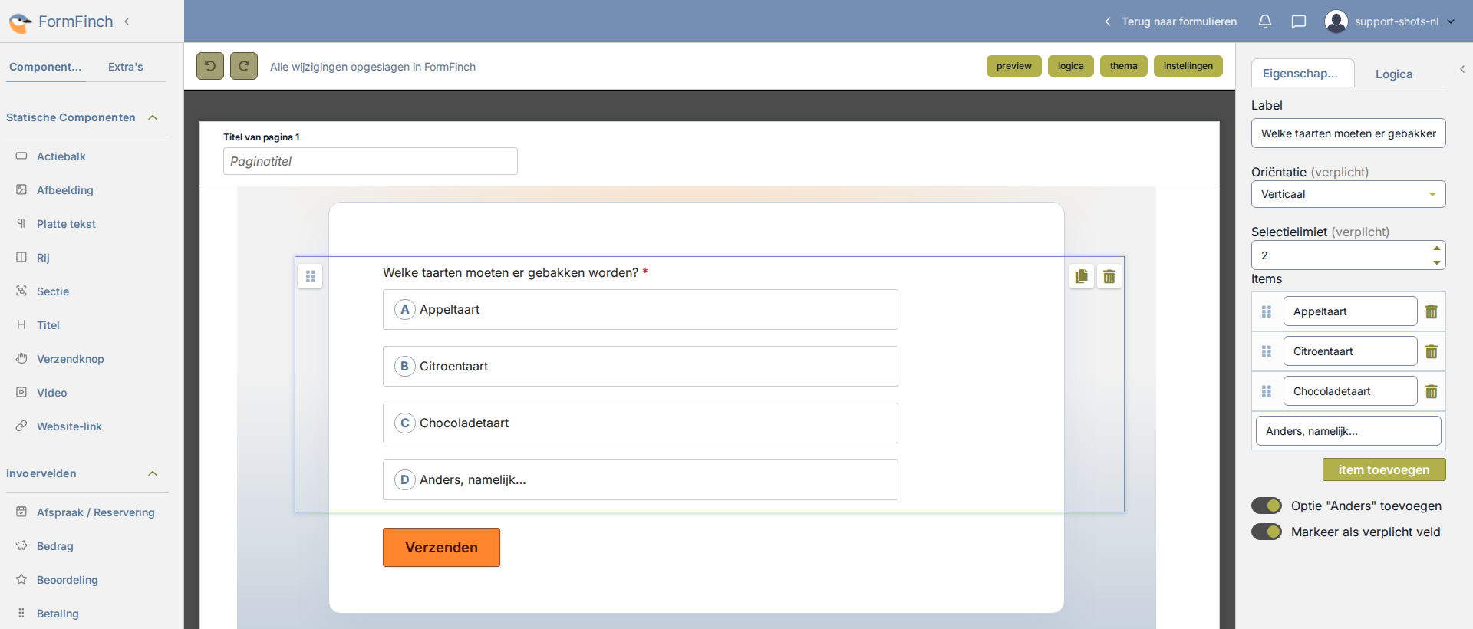The image size is (1473, 629).
Task: Select option D Anders, namelijk...
Action: click(641, 479)
